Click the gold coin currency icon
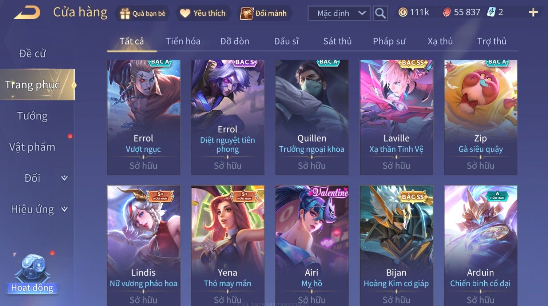The height and width of the screenshot is (306, 548). click(403, 12)
